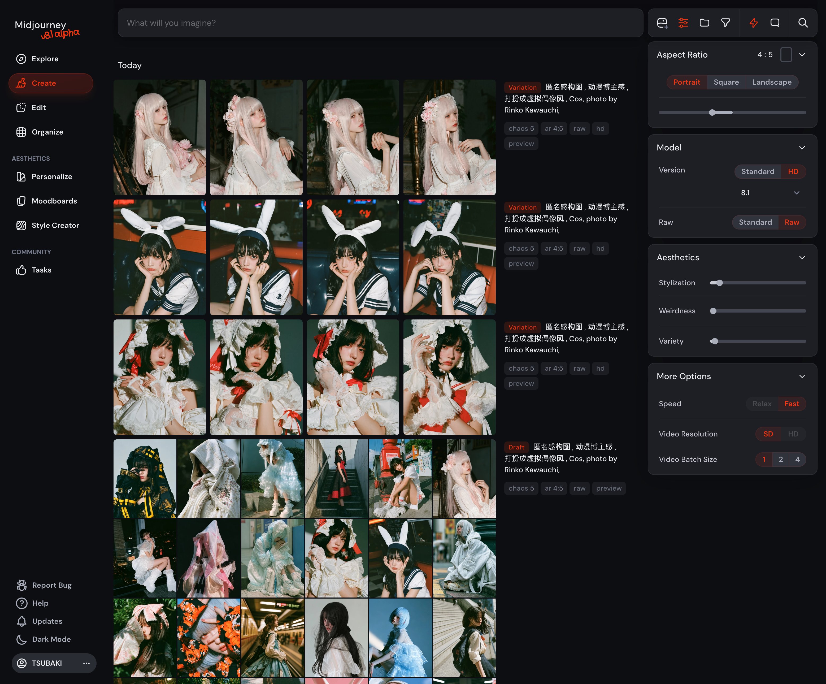Click the Tasks thumbs-up icon
This screenshot has height=684, width=826.
coord(21,270)
